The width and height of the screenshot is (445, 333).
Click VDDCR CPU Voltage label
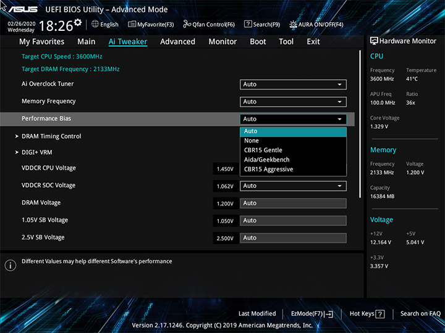tap(49, 168)
